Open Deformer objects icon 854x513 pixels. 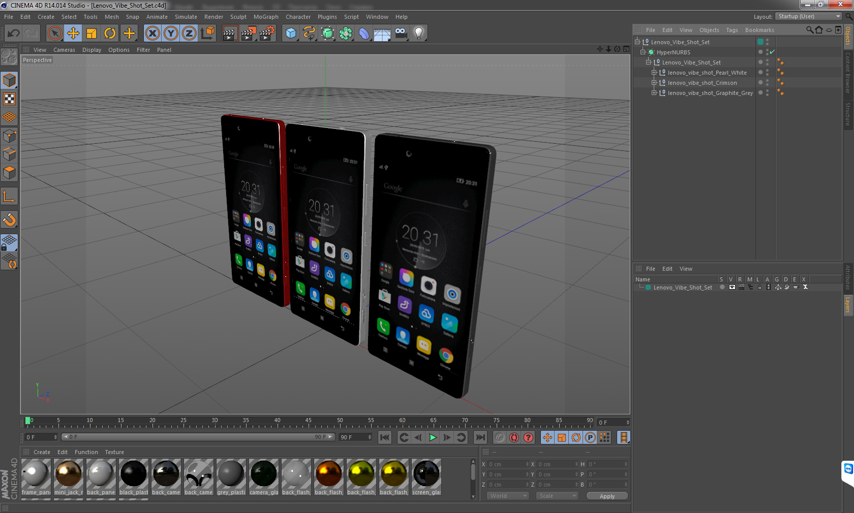364,34
